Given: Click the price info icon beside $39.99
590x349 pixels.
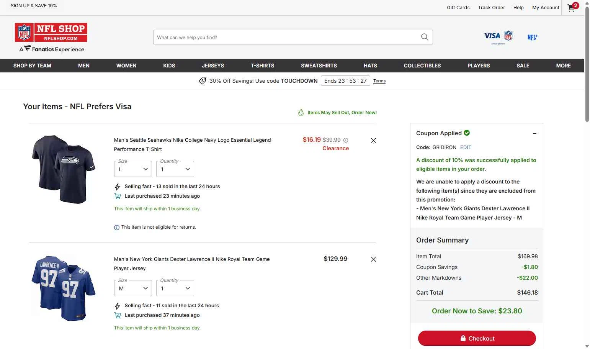Looking at the screenshot, I should (346, 140).
